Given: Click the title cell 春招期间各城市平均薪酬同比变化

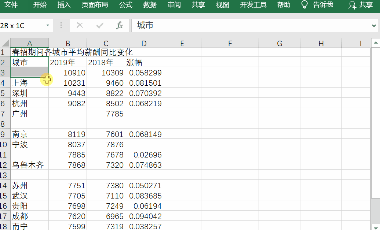Looking at the screenshot, I should [72, 52].
